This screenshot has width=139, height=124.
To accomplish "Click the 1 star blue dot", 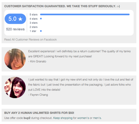I will tap(41, 31).
